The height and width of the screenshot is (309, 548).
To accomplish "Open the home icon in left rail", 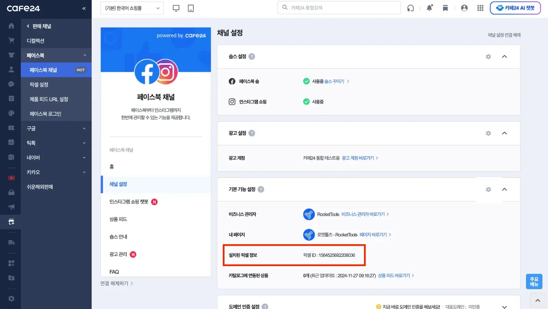I will click(11, 26).
